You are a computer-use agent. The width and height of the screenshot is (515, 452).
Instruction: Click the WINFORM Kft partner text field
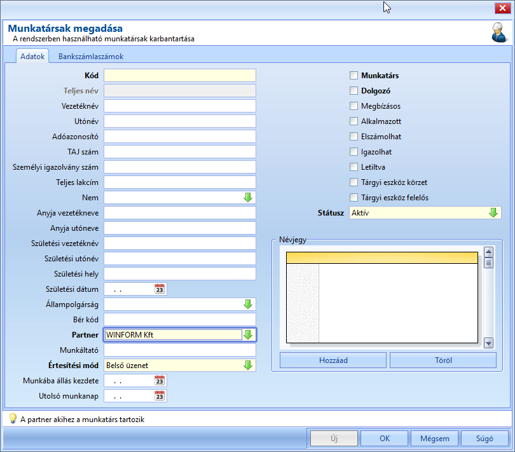(x=174, y=335)
